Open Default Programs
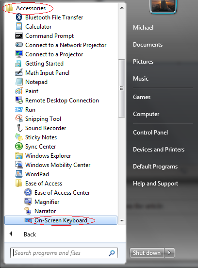Image resolution: width=198 pixels, height=268 pixels. (x=155, y=167)
